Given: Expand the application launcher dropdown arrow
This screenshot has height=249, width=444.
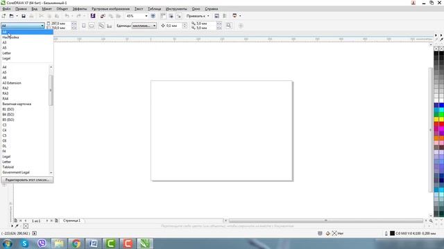Looking at the screenshot, I should point(240,16).
